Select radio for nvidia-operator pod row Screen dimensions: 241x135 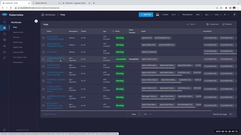(x=44, y=66)
